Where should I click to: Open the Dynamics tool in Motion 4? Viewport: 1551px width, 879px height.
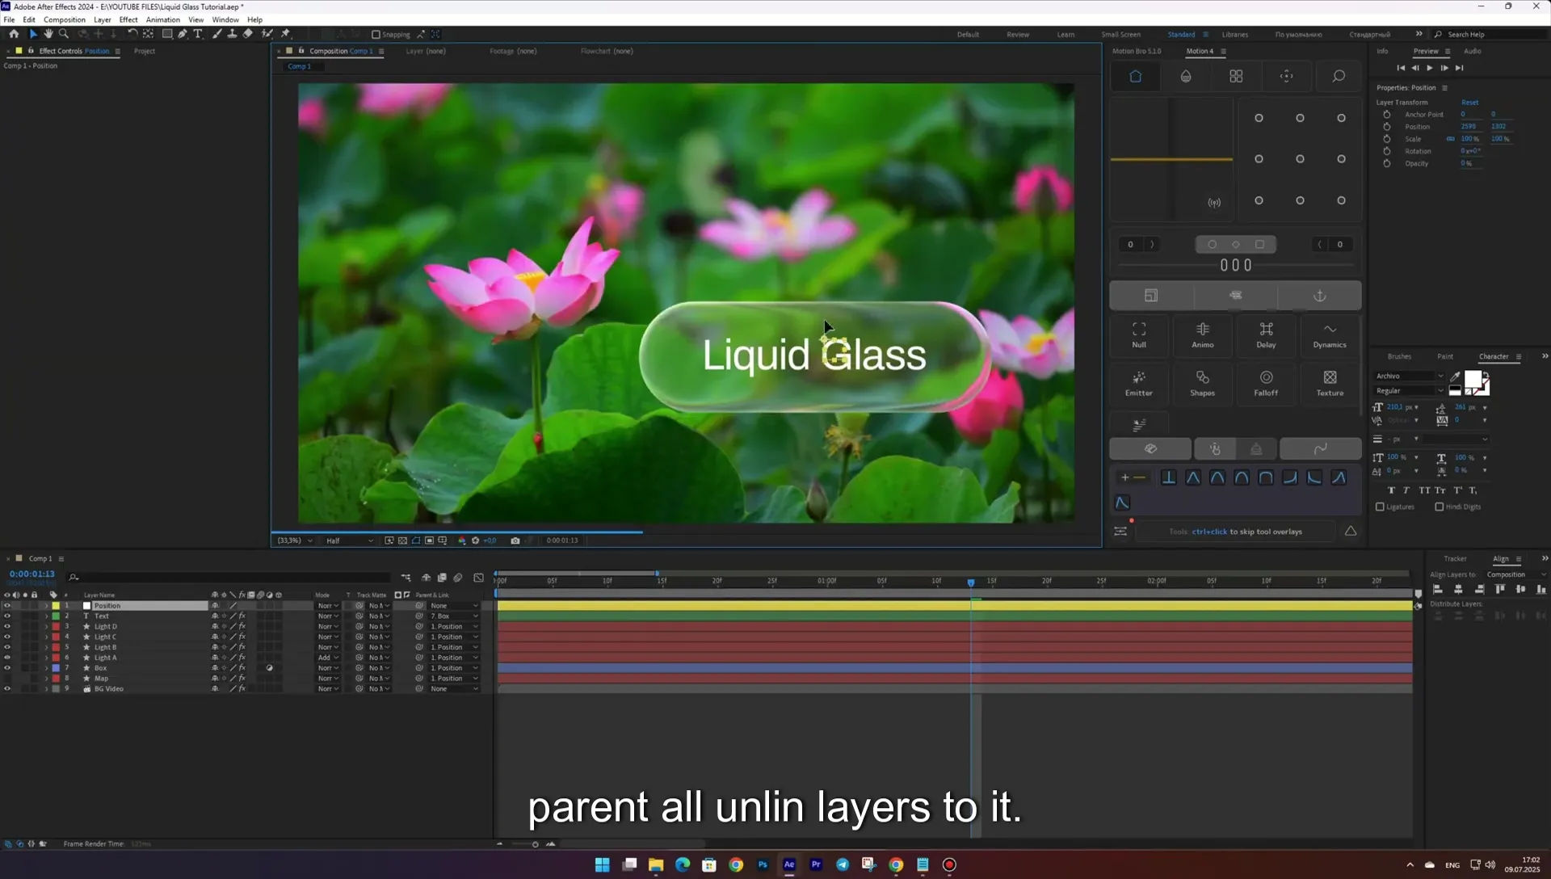coord(1330,335)
